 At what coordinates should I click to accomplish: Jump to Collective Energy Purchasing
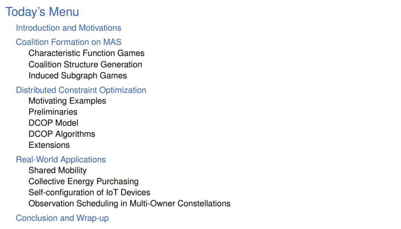point(84,182)
